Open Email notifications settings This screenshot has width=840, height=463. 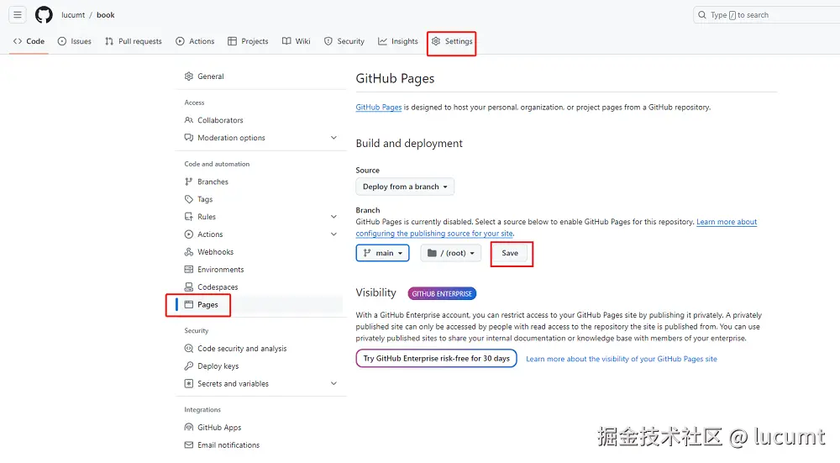coord(228,445)
